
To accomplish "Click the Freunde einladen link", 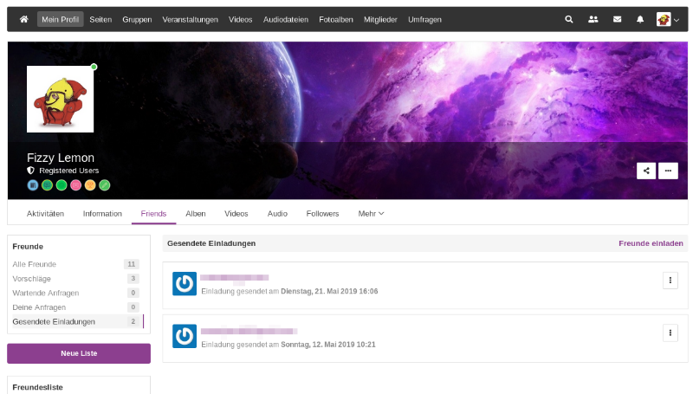I will (x=651, y=244).
